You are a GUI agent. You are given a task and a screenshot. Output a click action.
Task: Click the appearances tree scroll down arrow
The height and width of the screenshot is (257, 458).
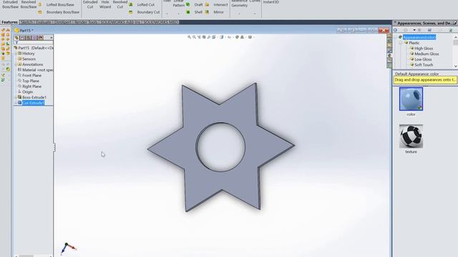[x=456, y=66]
